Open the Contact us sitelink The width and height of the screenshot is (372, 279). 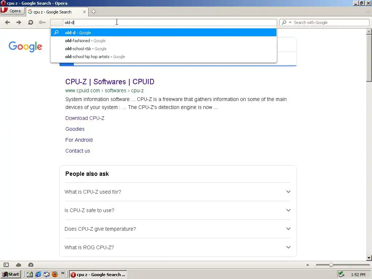(78, 151)
